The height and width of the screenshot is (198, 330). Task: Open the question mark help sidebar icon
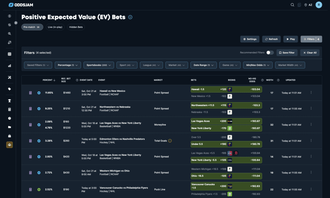pyautogui.click(x=9, y=118)
